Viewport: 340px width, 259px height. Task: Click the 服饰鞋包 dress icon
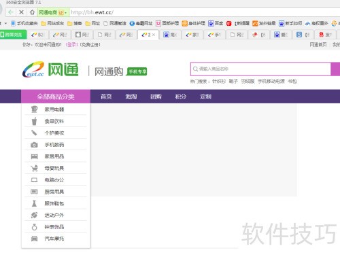click(34, 203)
